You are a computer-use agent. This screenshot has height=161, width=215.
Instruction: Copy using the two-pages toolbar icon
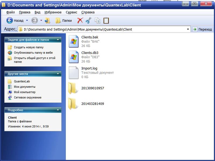pos(98,21)
